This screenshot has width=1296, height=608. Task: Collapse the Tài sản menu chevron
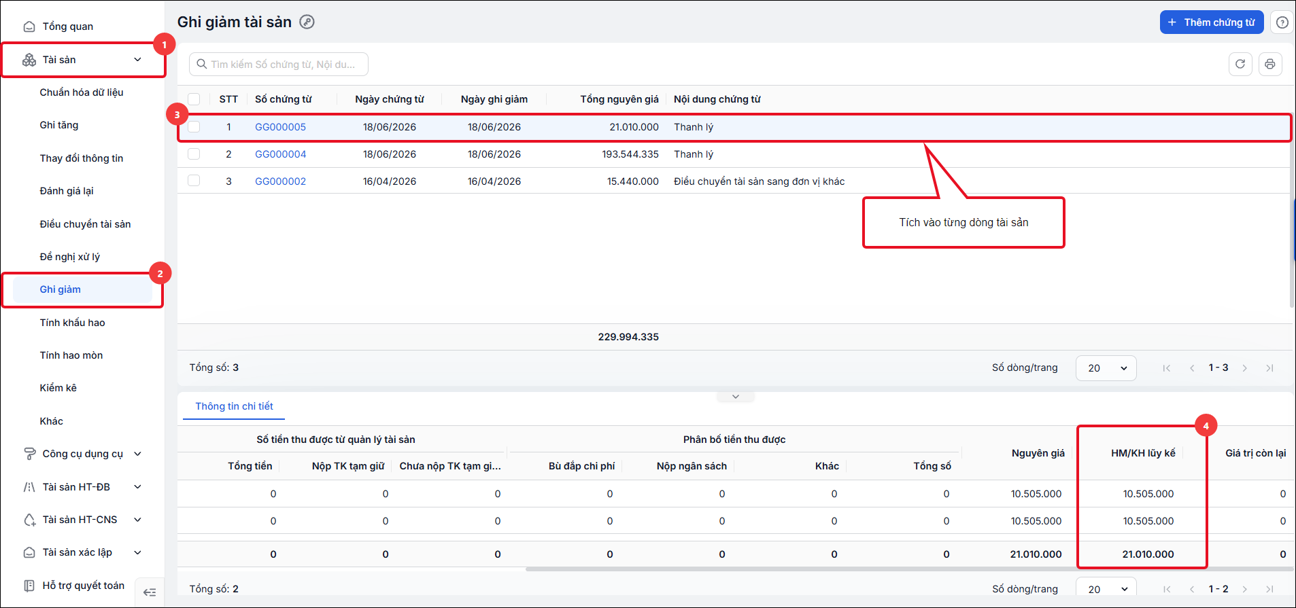(x=137, y=60)
